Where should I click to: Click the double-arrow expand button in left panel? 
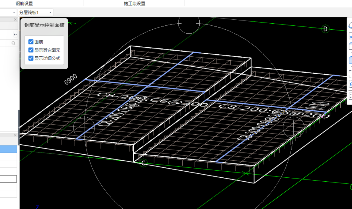coord(15,34)
